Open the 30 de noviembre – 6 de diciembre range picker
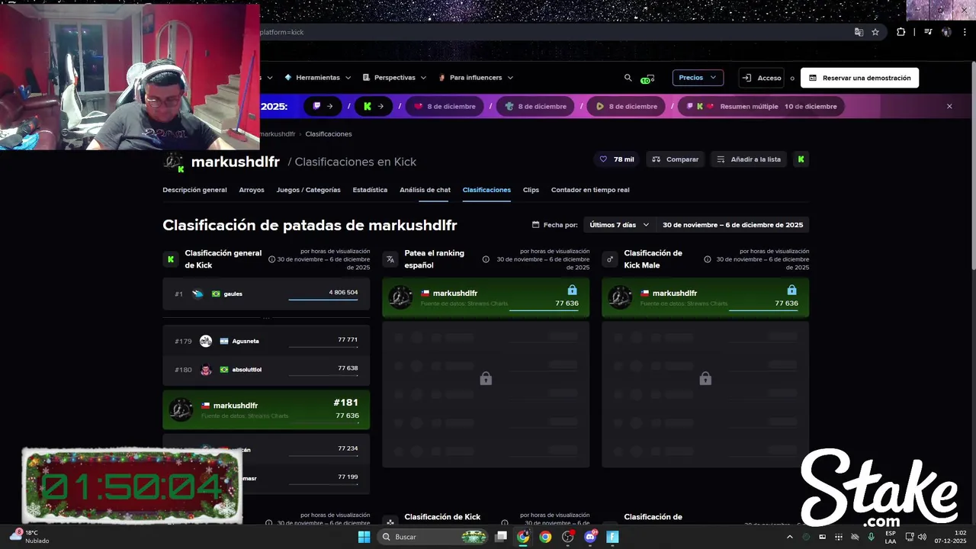 (x=732, y=225)
